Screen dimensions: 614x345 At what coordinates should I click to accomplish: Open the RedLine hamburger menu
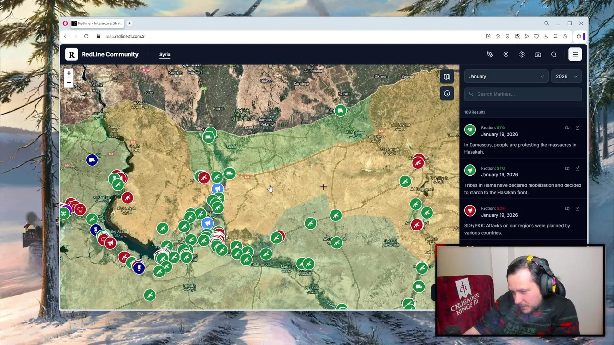(575, 54)
